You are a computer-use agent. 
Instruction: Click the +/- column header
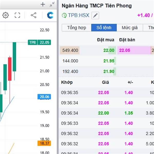[130, 82]
